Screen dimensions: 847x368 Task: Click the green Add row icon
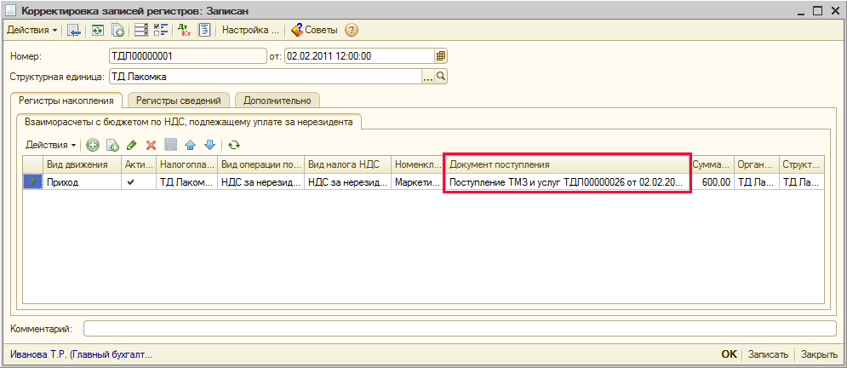click(94, 146)
